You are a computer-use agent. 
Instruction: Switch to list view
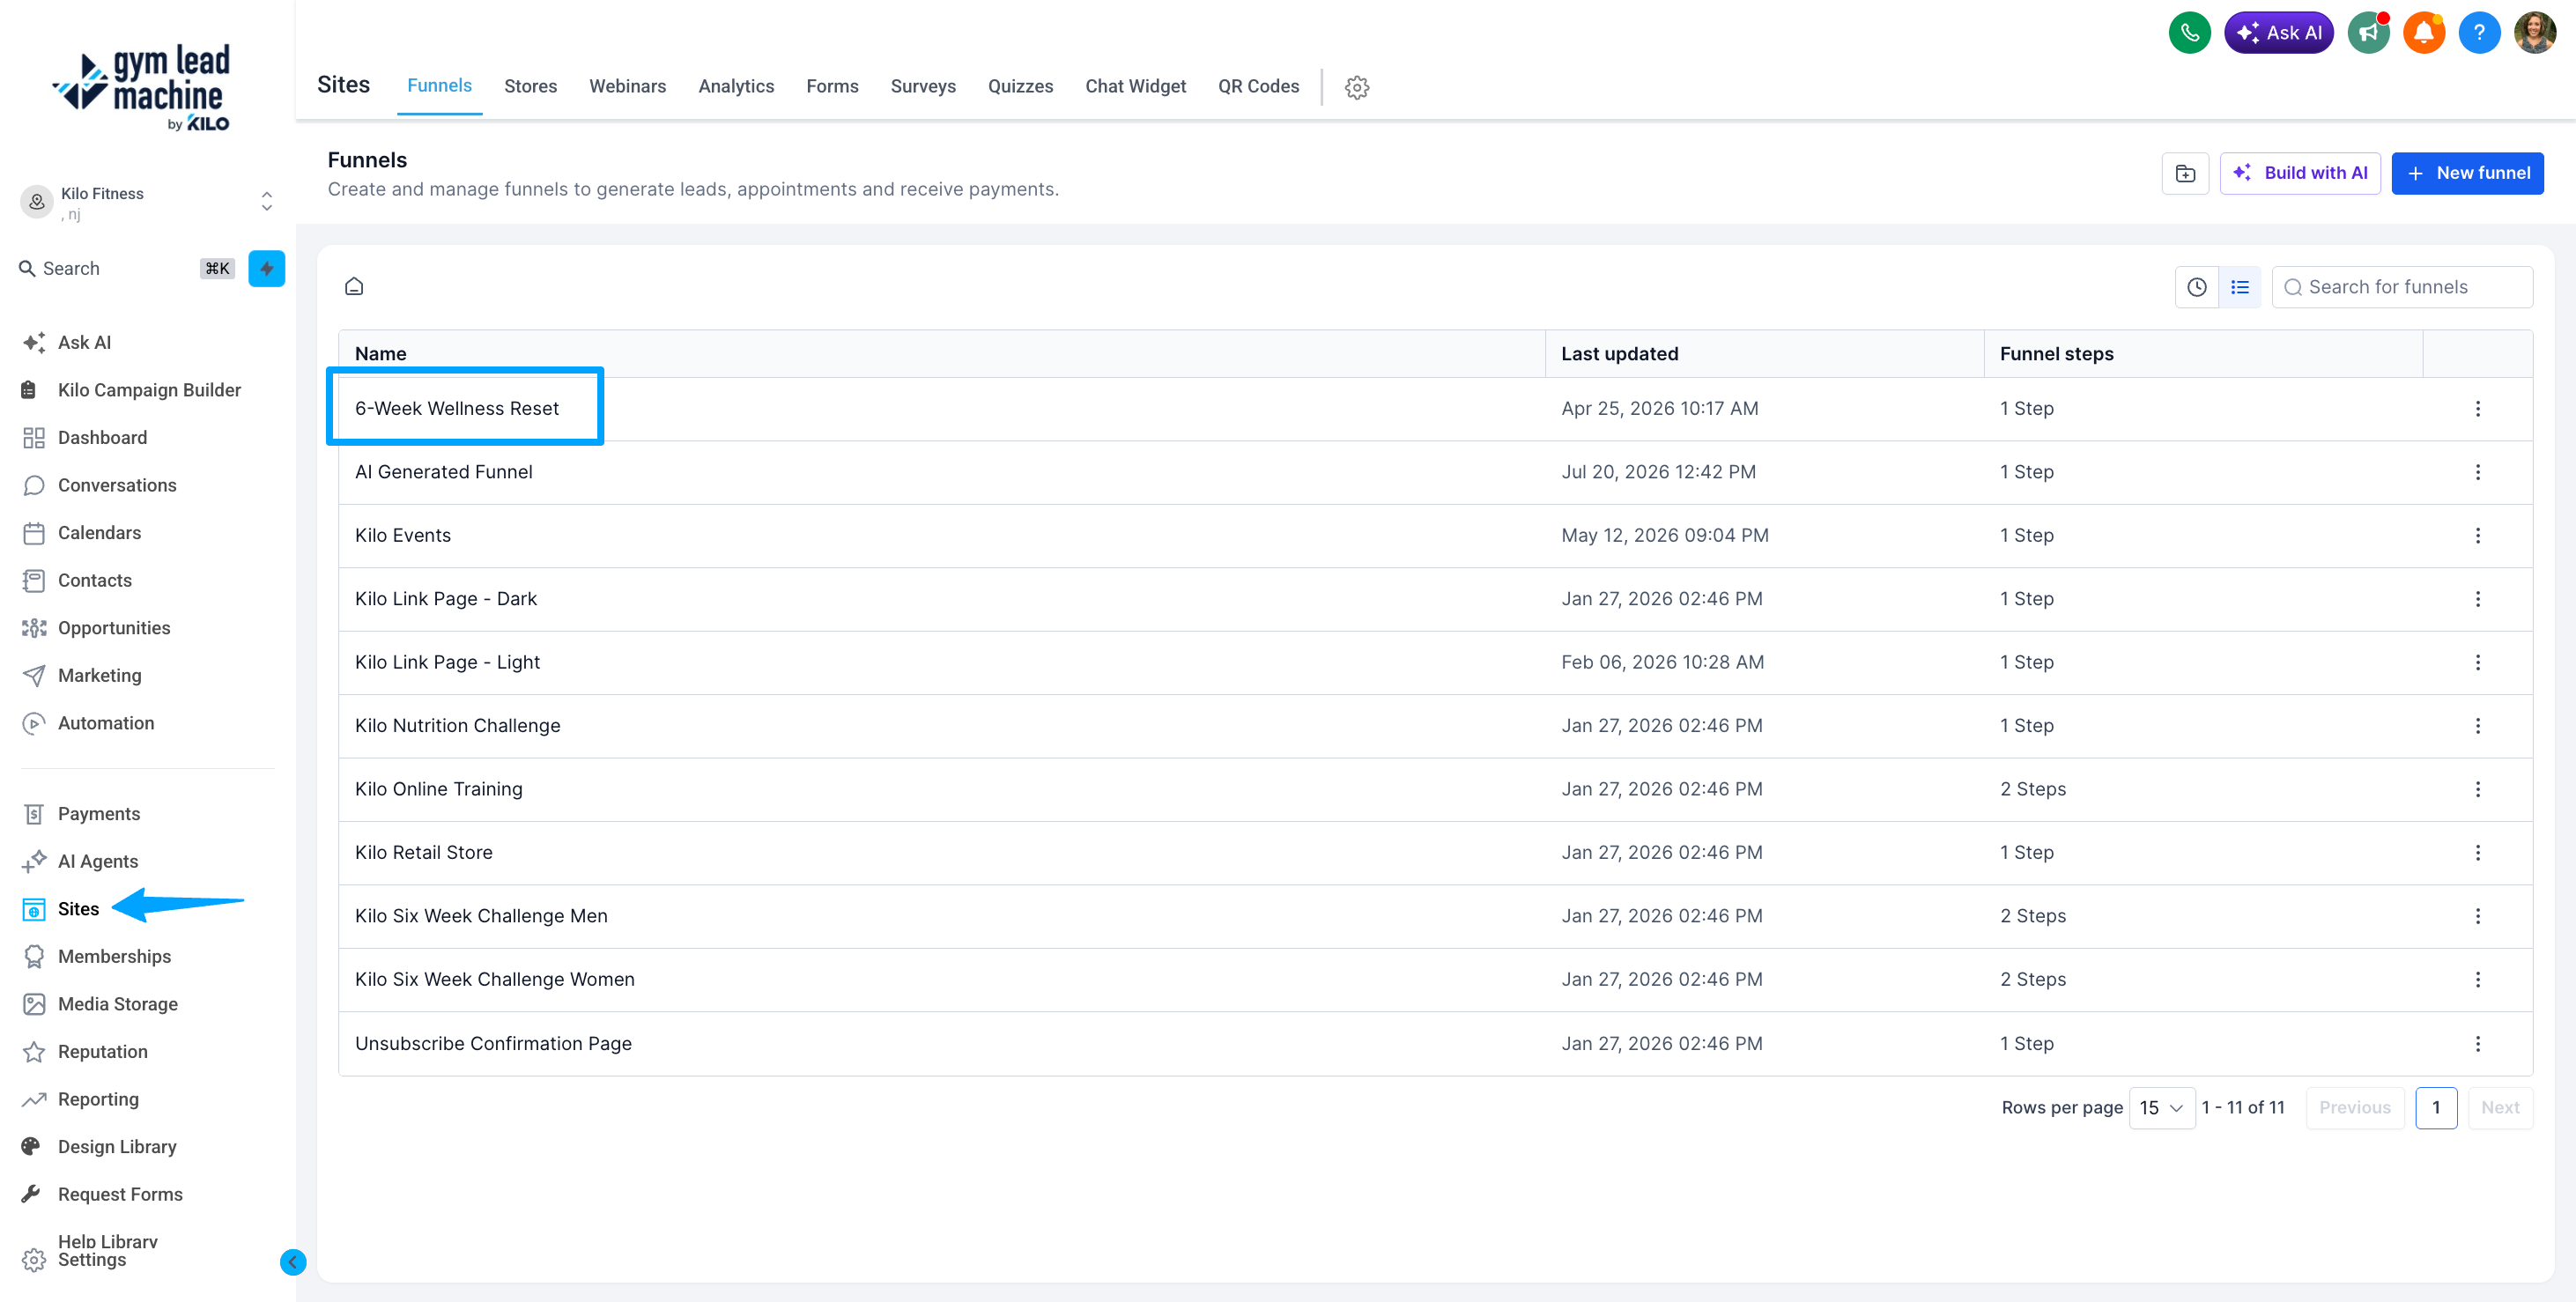(x=2240, y=287)
